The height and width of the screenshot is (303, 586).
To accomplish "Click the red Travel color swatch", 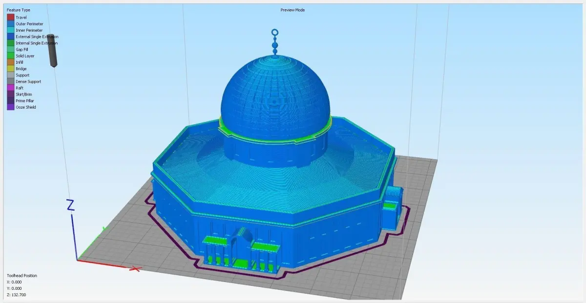I will tap(10, 17).
